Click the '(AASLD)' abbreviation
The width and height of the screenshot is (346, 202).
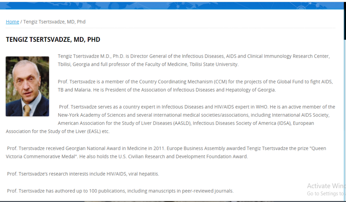[182, 123]
